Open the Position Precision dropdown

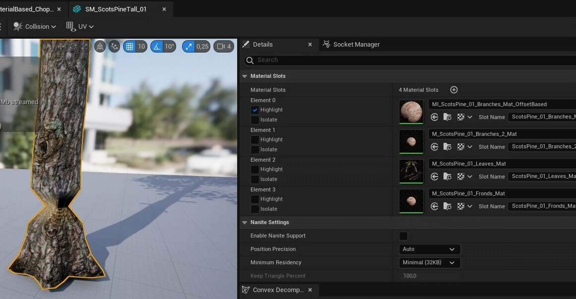(x=429, y=249)
